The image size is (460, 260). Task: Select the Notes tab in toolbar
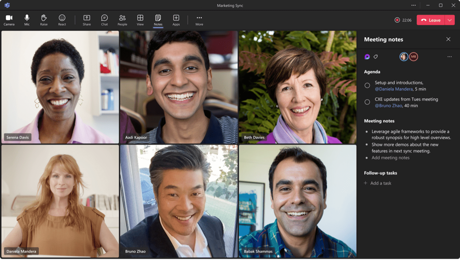click(158, 20)
